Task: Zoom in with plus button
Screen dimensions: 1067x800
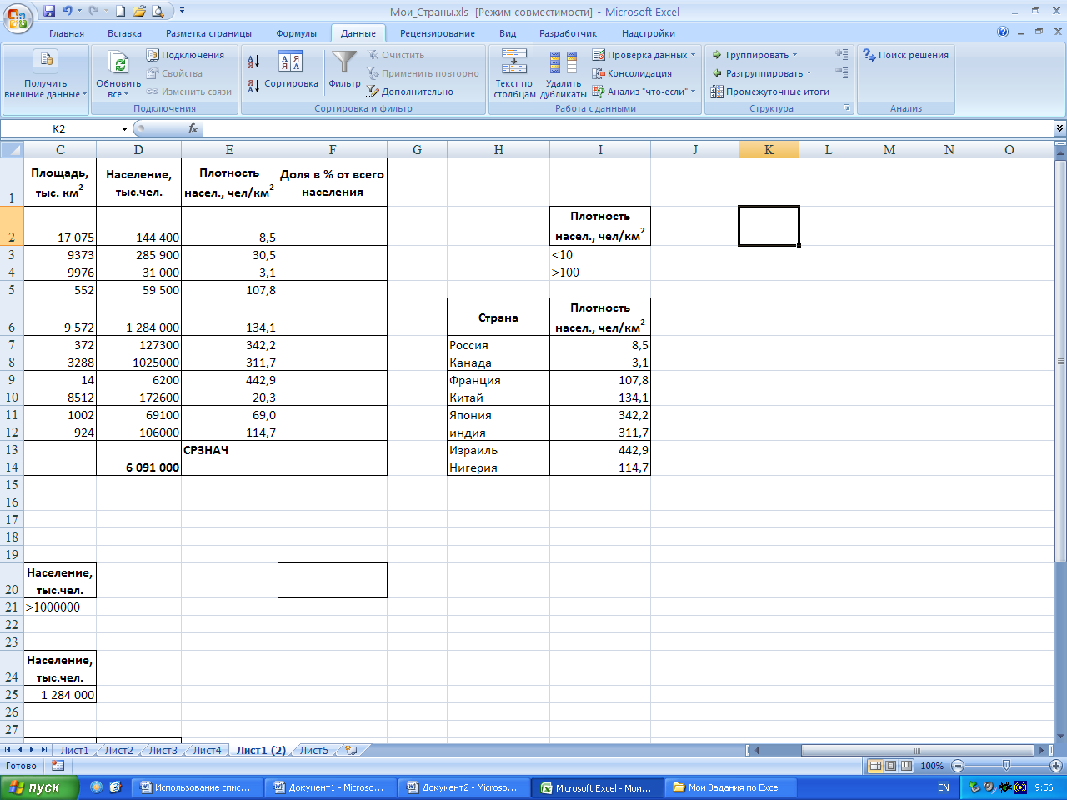Action: coord(1055,766)
